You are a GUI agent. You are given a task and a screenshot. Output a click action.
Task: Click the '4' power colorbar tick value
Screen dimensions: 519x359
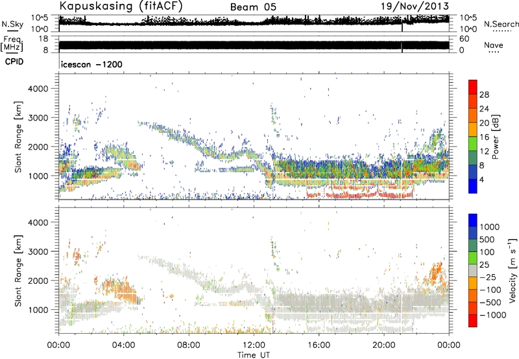(x=481, y=179)
